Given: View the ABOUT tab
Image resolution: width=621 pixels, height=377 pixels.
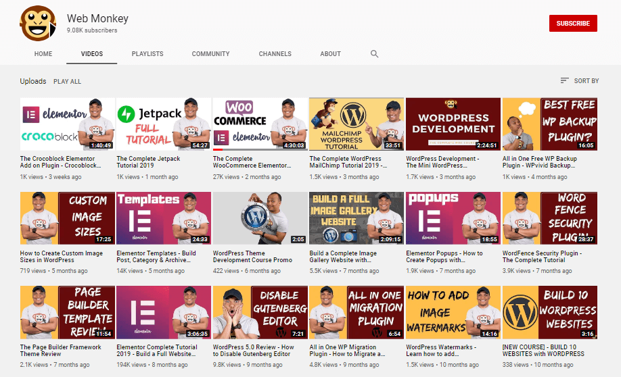Looking at the screenshot, I should coord(330,54).
